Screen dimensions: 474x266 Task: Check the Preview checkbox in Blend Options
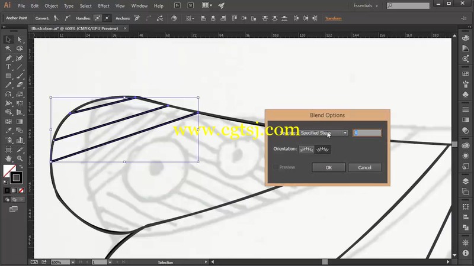(276, 167)
